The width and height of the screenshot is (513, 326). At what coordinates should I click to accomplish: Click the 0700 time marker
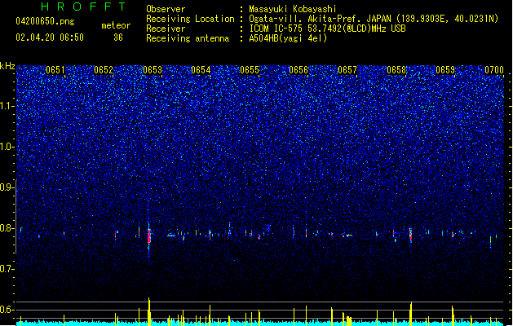494,70
